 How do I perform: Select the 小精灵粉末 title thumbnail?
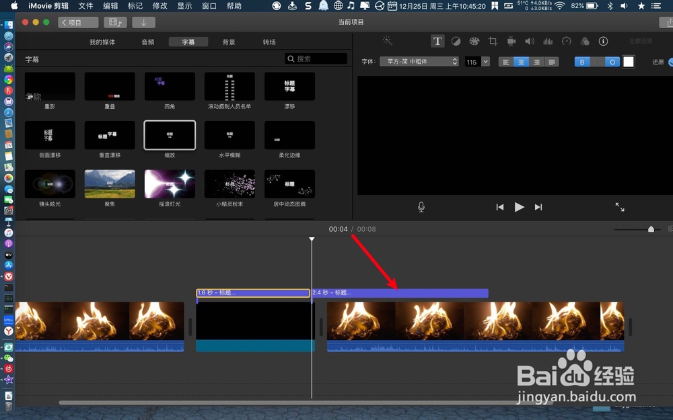click(x=229, y=184)
